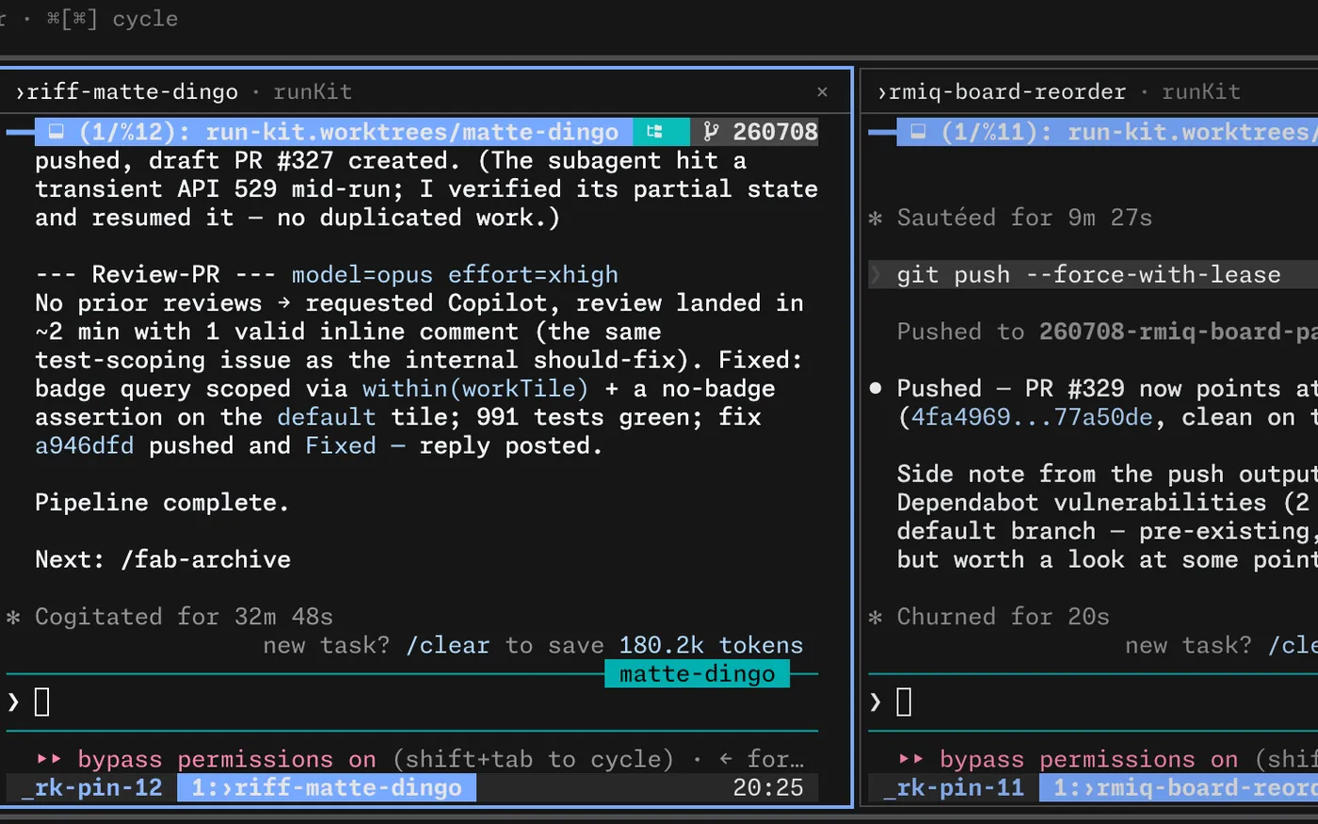Click the "›riff-matte-dingo" pane title

point(126,92)
